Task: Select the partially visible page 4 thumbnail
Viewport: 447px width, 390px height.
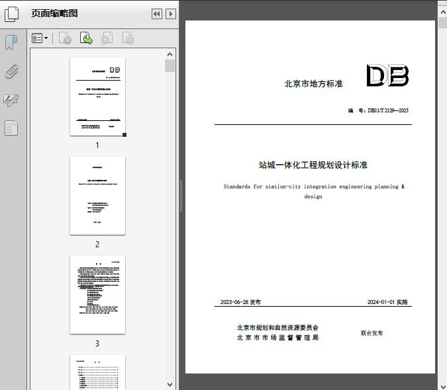Action: (x=97, y=372)
